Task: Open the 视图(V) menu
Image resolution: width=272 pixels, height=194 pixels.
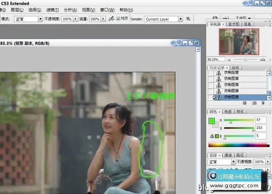Action: [88, 10]
